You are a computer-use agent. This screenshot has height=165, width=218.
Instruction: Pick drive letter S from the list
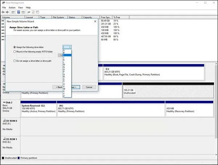67,79
